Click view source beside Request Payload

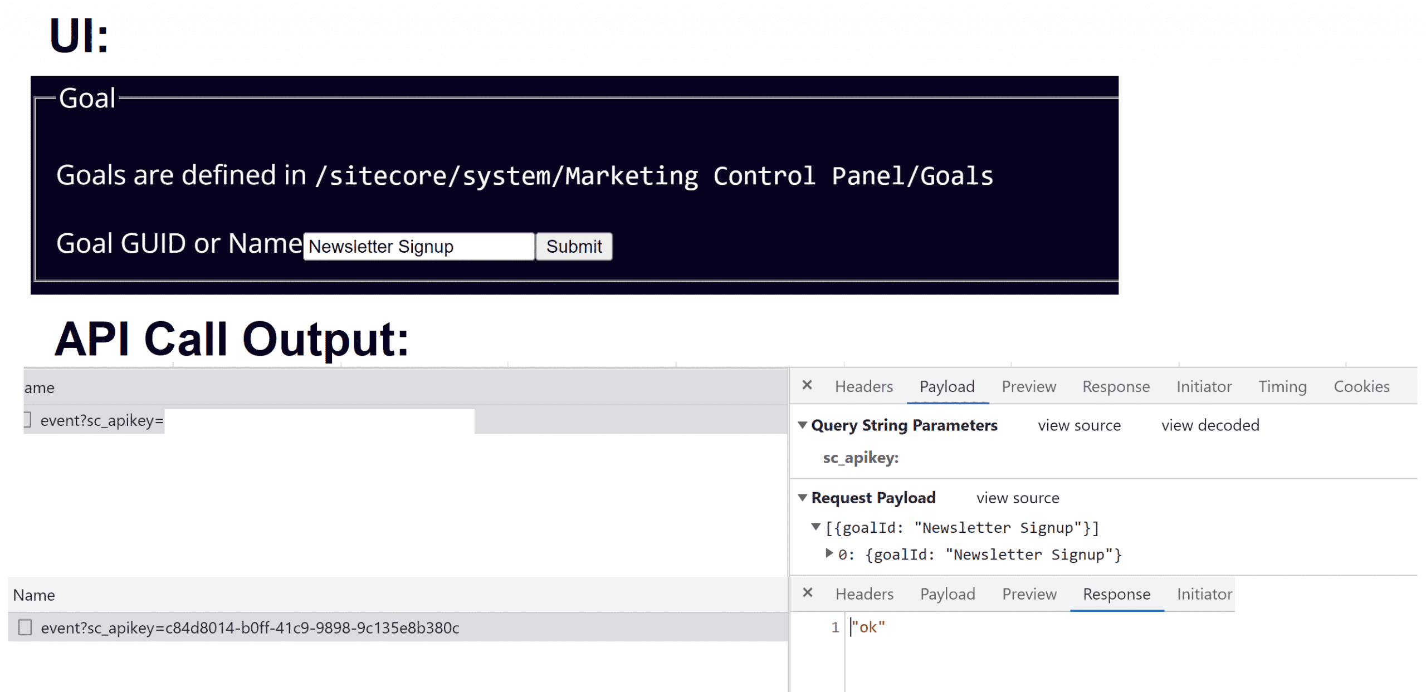pos(1017,498)
